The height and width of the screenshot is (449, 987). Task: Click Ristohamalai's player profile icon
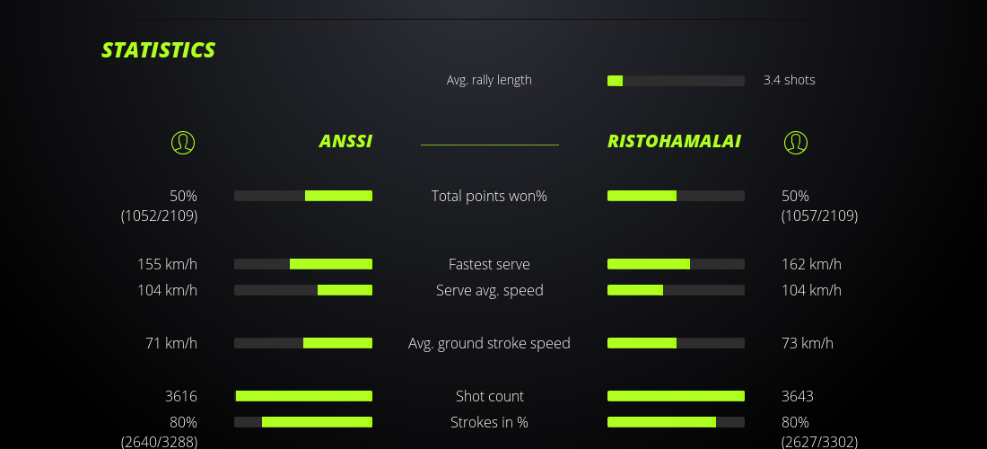tap(796, 143)
